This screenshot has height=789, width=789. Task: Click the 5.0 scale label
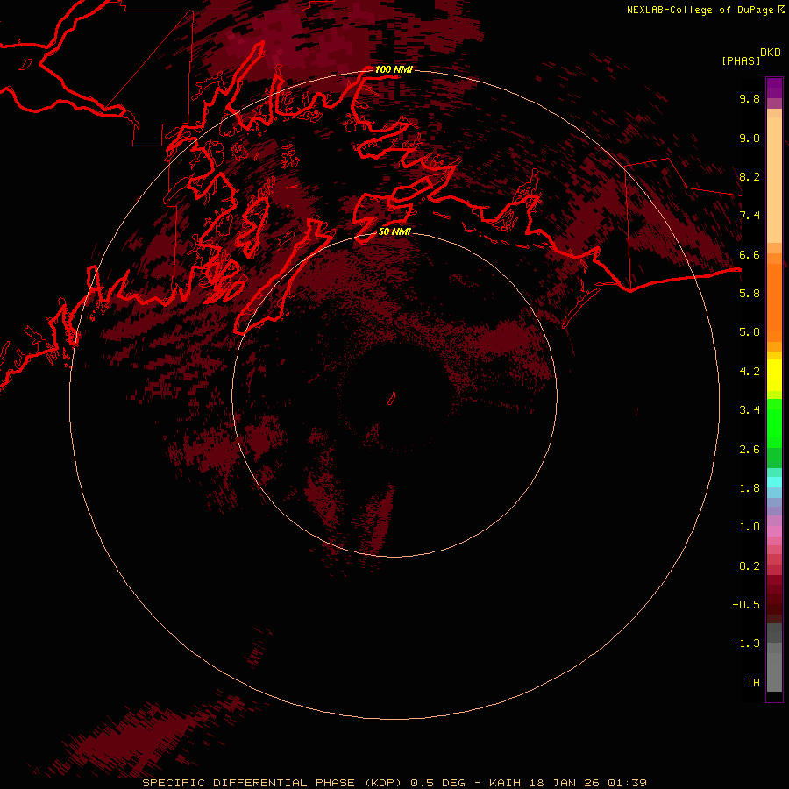750,332
